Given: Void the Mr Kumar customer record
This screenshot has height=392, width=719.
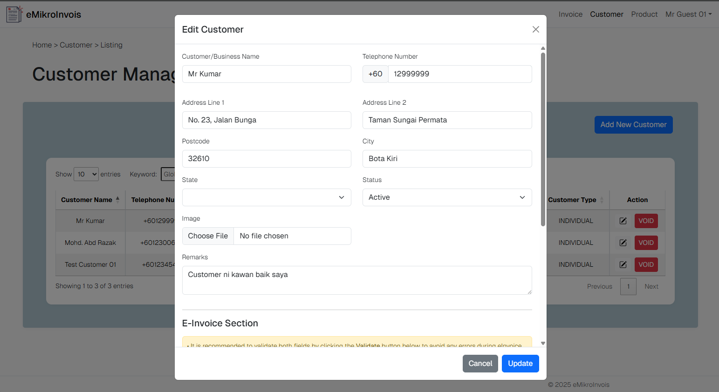Looking at the screenshot, I should 646,221.
